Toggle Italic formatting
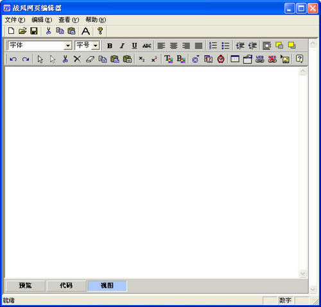Screen dimensions: 321x307 (122, 46)
